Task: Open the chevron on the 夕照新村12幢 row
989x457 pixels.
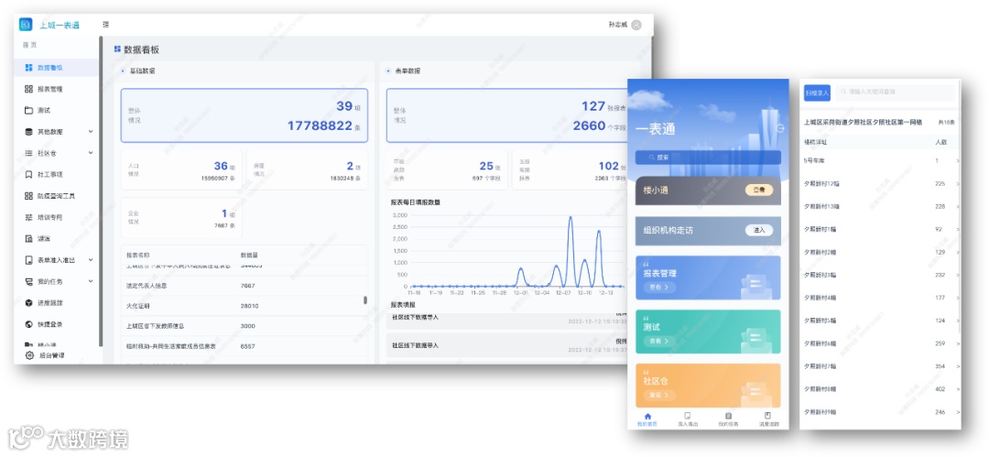Action: 958,184
